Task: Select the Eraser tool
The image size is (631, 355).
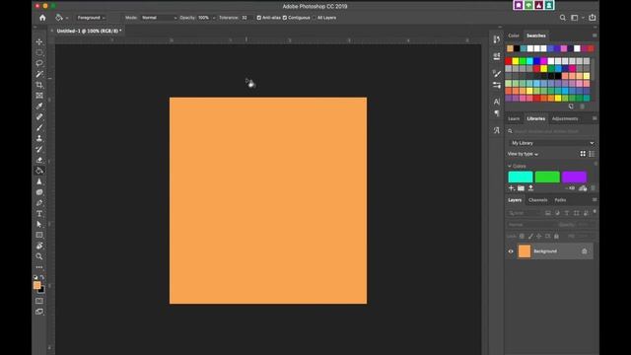Action: click(x=39, y=160)
